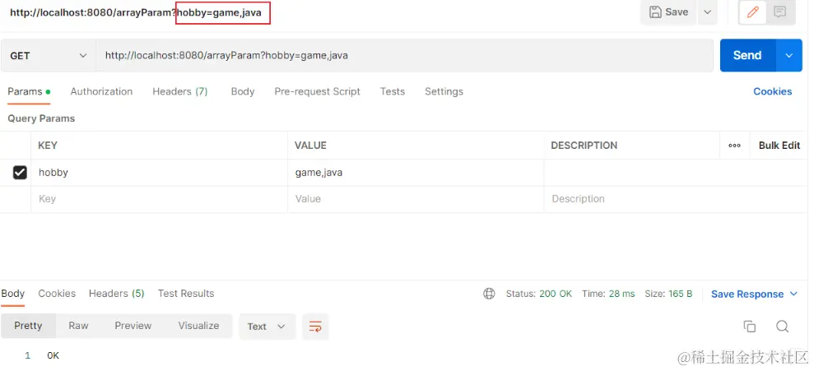Expand the Send button arrow options

coord(789,55)
